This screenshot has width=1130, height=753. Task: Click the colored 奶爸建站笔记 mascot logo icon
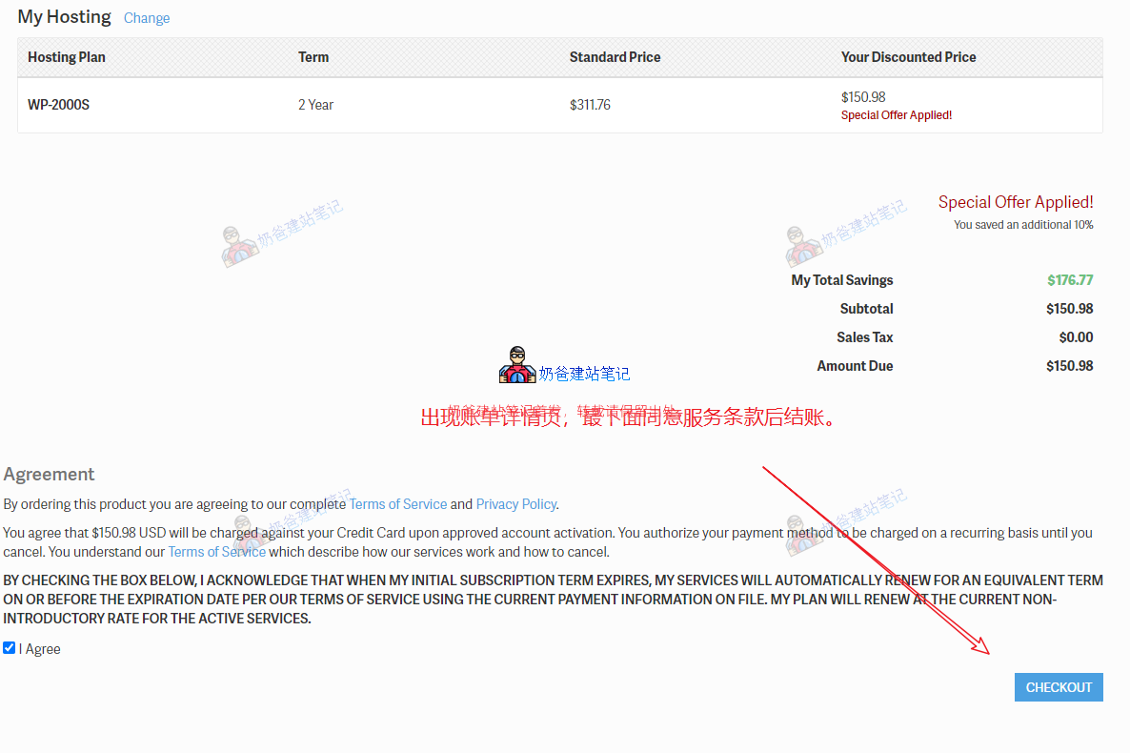(x=517, y=366)
